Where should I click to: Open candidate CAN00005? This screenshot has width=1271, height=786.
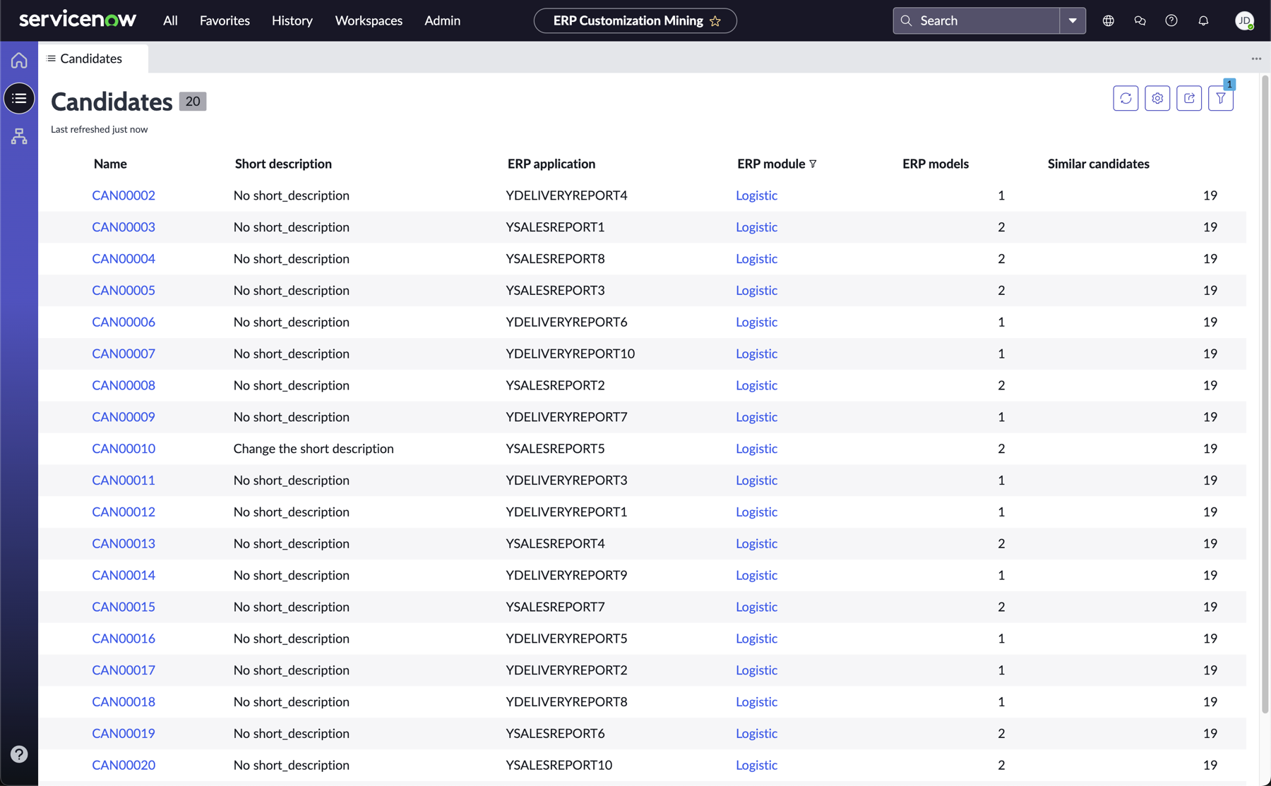pyautogui.click(x=124, y=291)
